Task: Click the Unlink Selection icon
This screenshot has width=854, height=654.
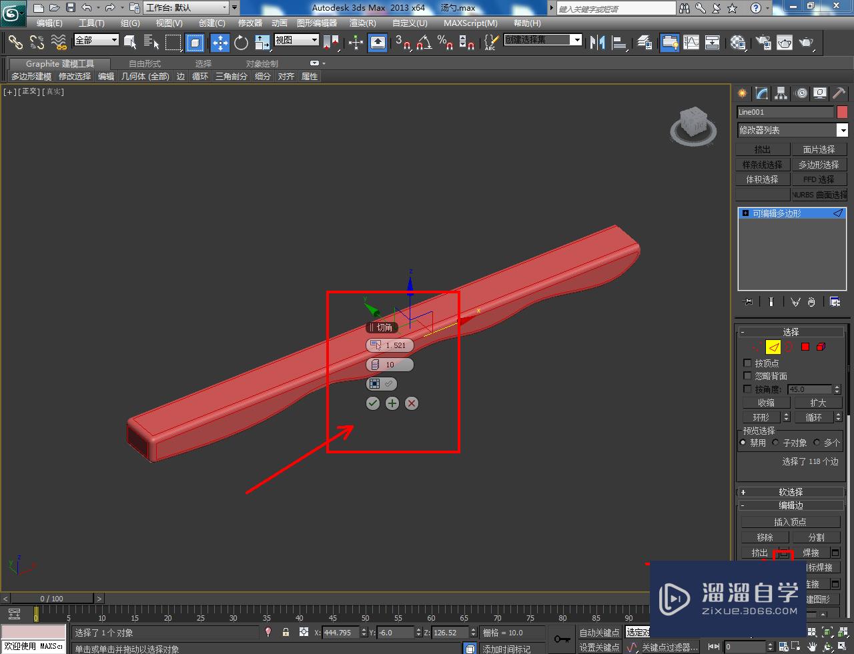Action: click(x=37, y=42)
